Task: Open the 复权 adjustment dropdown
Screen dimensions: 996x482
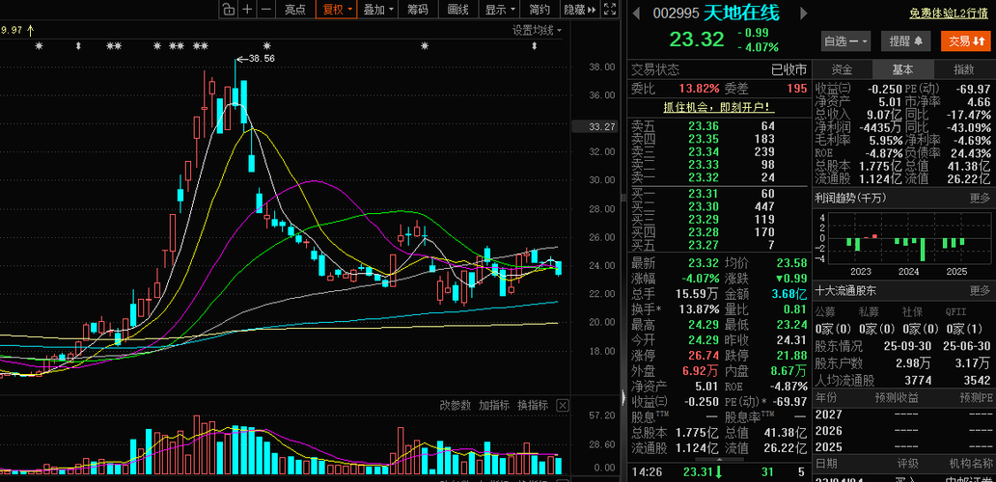Action: [x=337, y=9]
